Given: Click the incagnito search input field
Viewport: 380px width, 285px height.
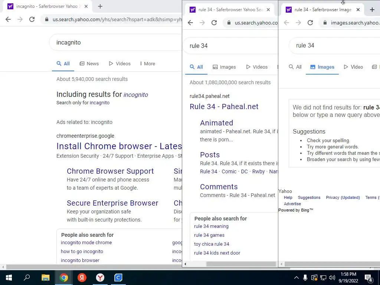Looking at the screenshot, I should [x=116, y=42].
